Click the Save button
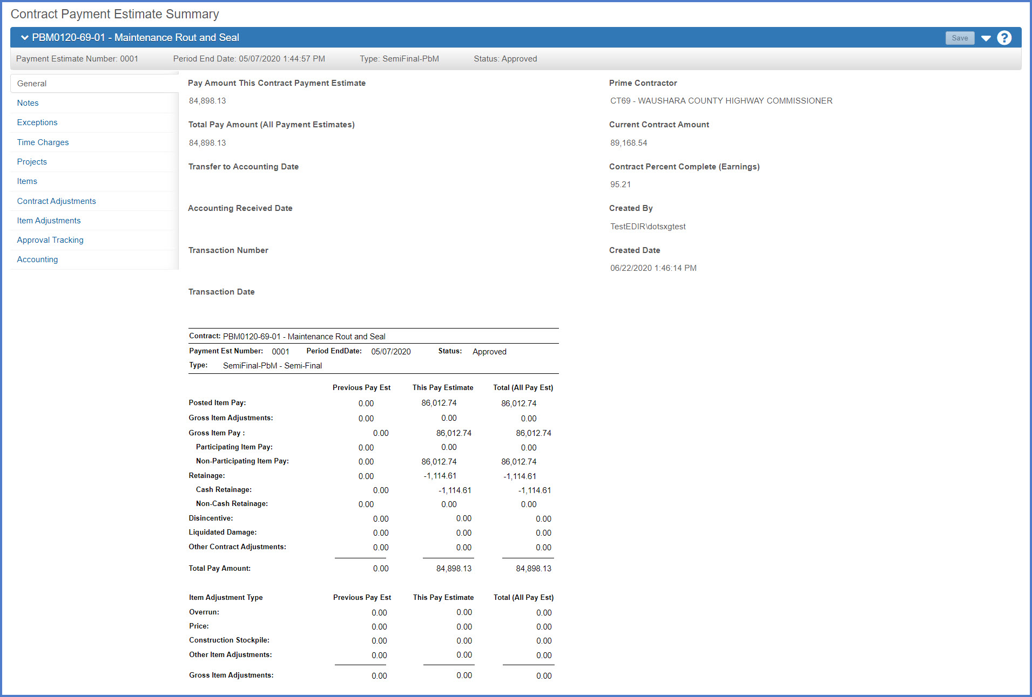The height and width of the screenshot is (697, 1032). click(960, 38)
